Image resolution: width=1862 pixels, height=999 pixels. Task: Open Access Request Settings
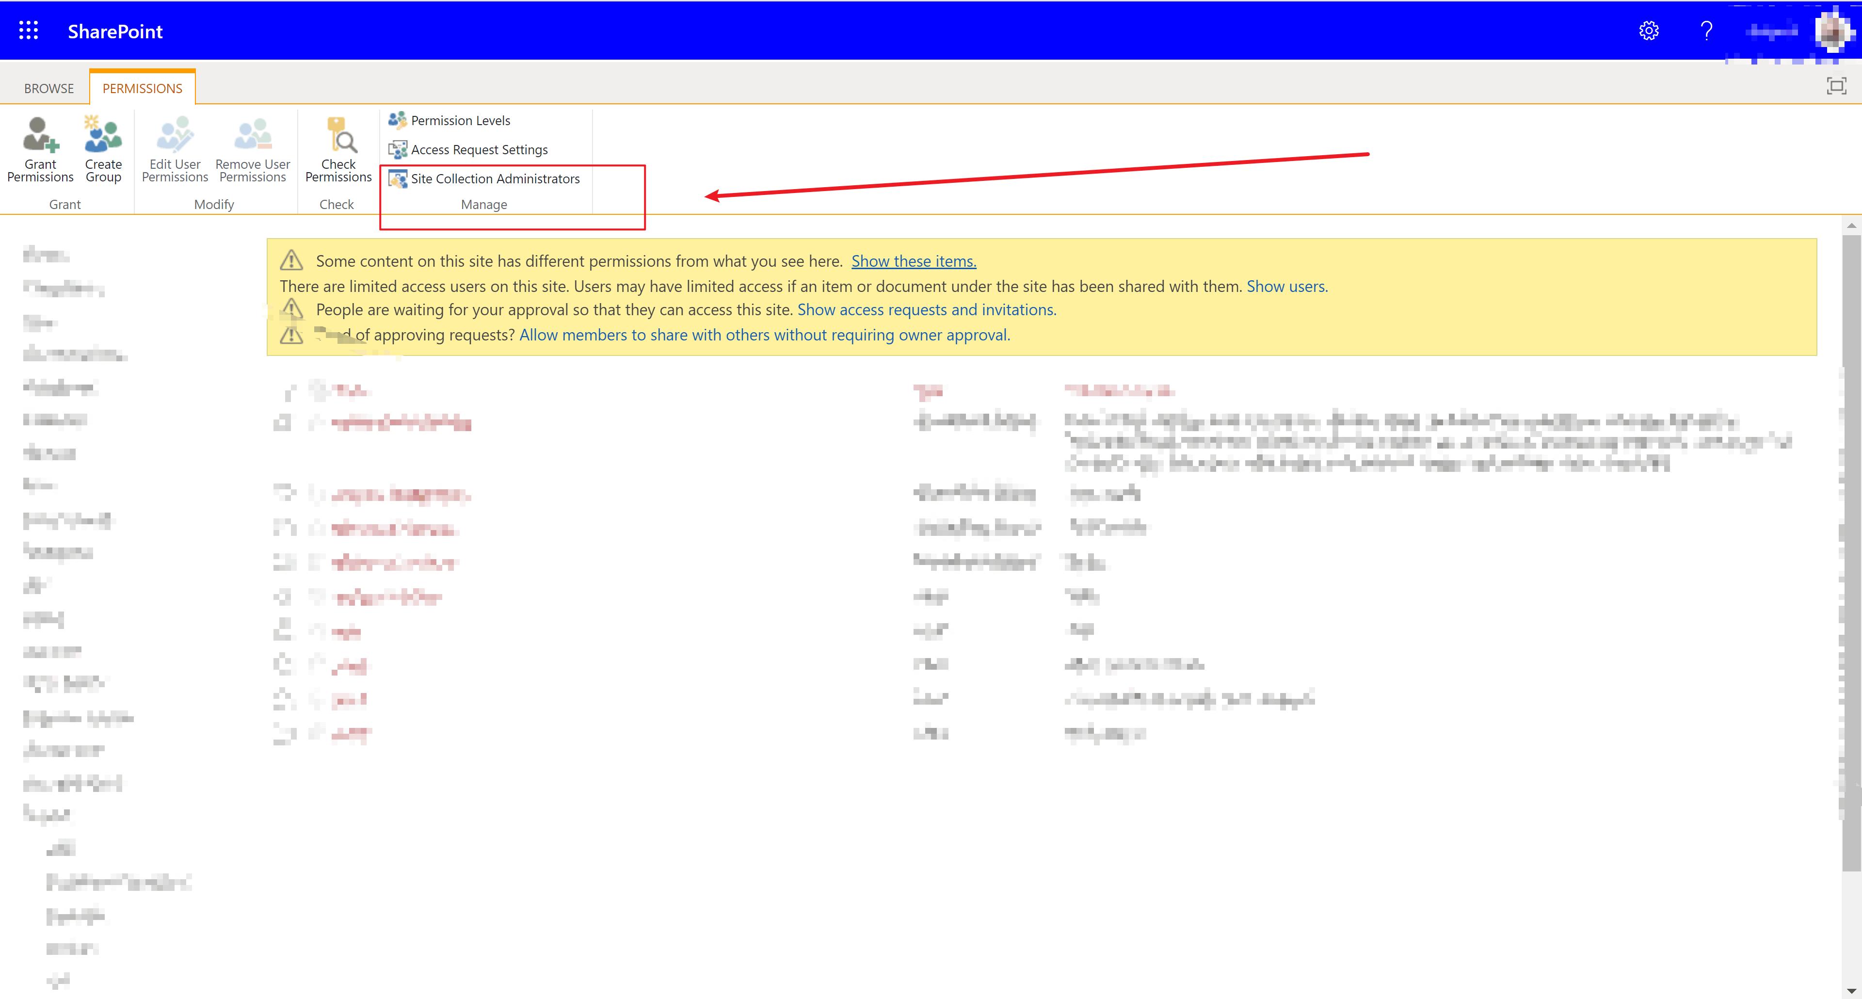pyautogui.click(x=468, y=150)
